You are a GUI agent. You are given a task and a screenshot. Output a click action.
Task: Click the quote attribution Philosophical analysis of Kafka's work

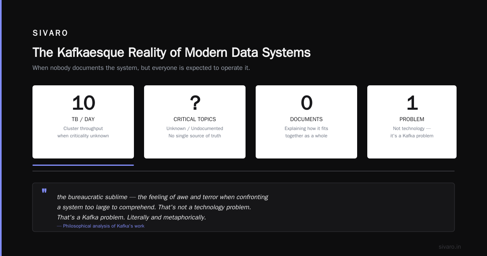point(101,226)
